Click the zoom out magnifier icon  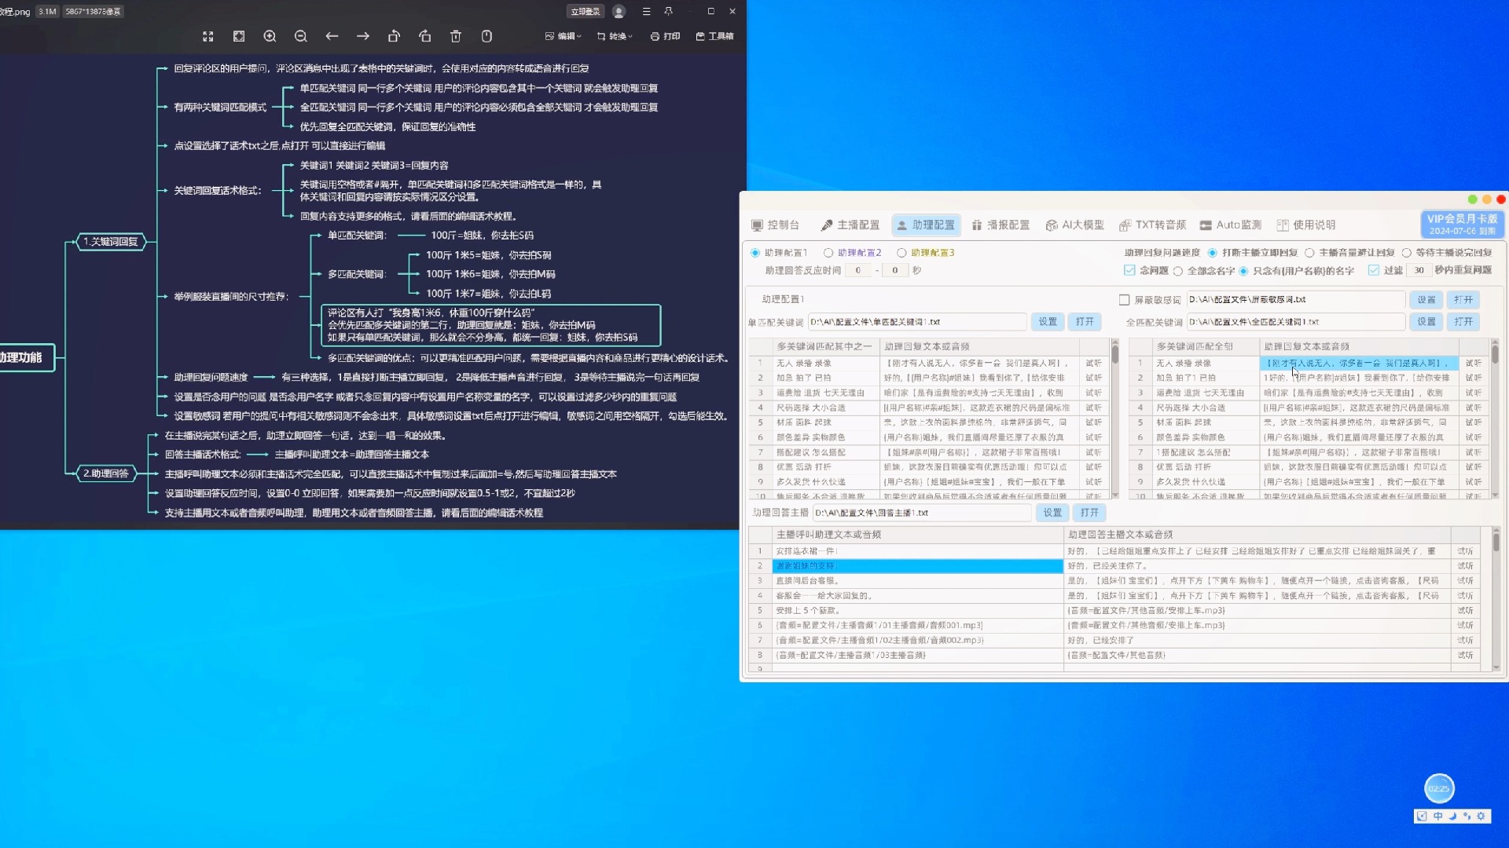pyautogui.click(x=300, y=36)
